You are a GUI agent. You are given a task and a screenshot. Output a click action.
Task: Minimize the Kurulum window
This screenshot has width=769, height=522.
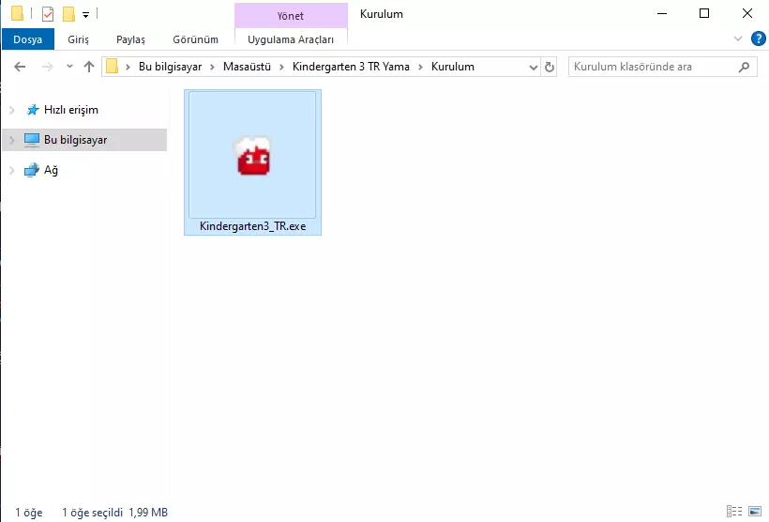pyautogui.click(x=662, y=14)
